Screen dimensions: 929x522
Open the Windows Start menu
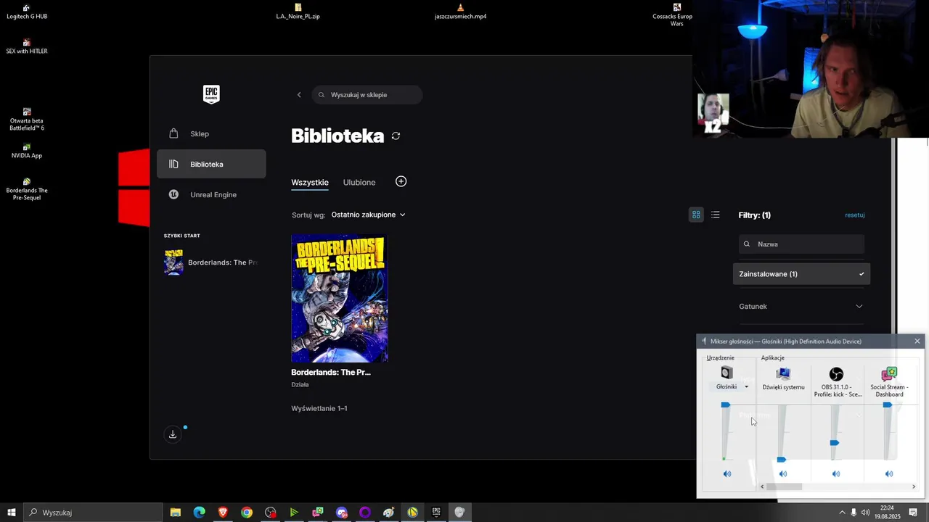12,513
